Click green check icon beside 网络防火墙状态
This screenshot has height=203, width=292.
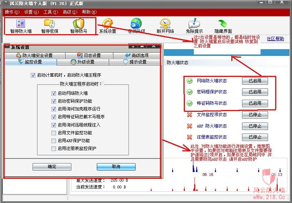190,81
